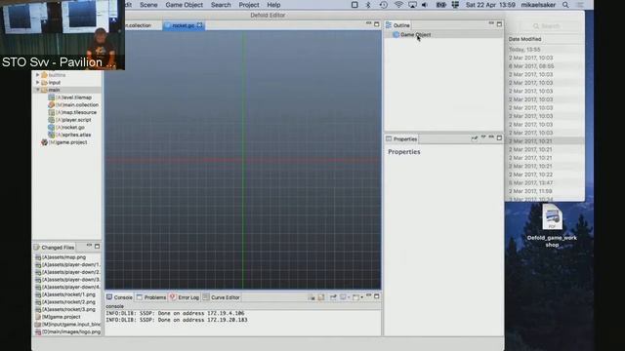Open the Curve Editor tab
Viewport: 625px width, 351px height.
222,297
